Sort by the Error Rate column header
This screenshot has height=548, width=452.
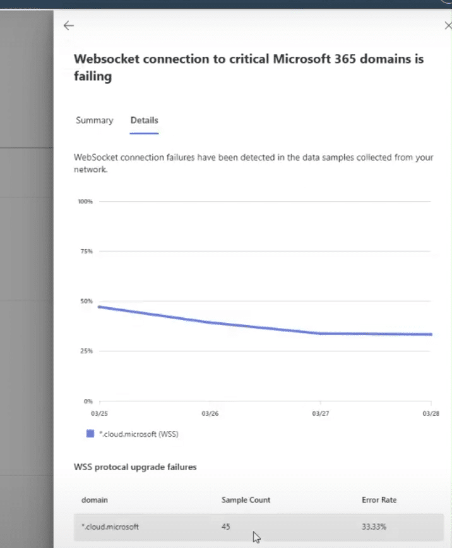click(x=379, y=500)
